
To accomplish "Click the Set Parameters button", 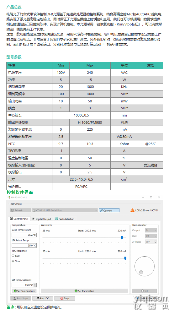I will [84, 291].
